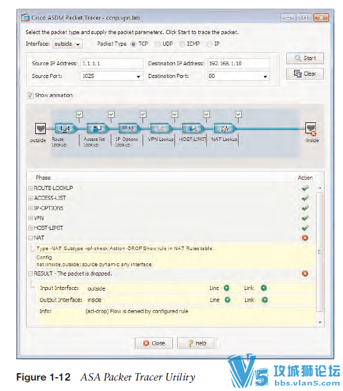343x391 pixels.
Task: Click the outside interface network icon
Action: coord(40,129)
